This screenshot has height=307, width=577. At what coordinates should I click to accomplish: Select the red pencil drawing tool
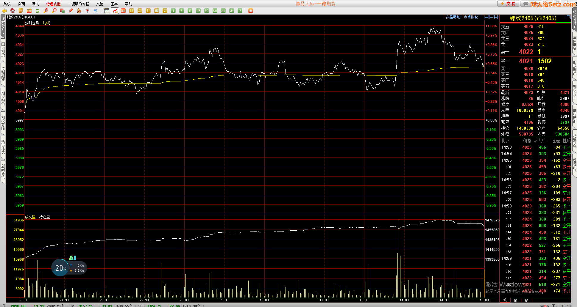71,11
